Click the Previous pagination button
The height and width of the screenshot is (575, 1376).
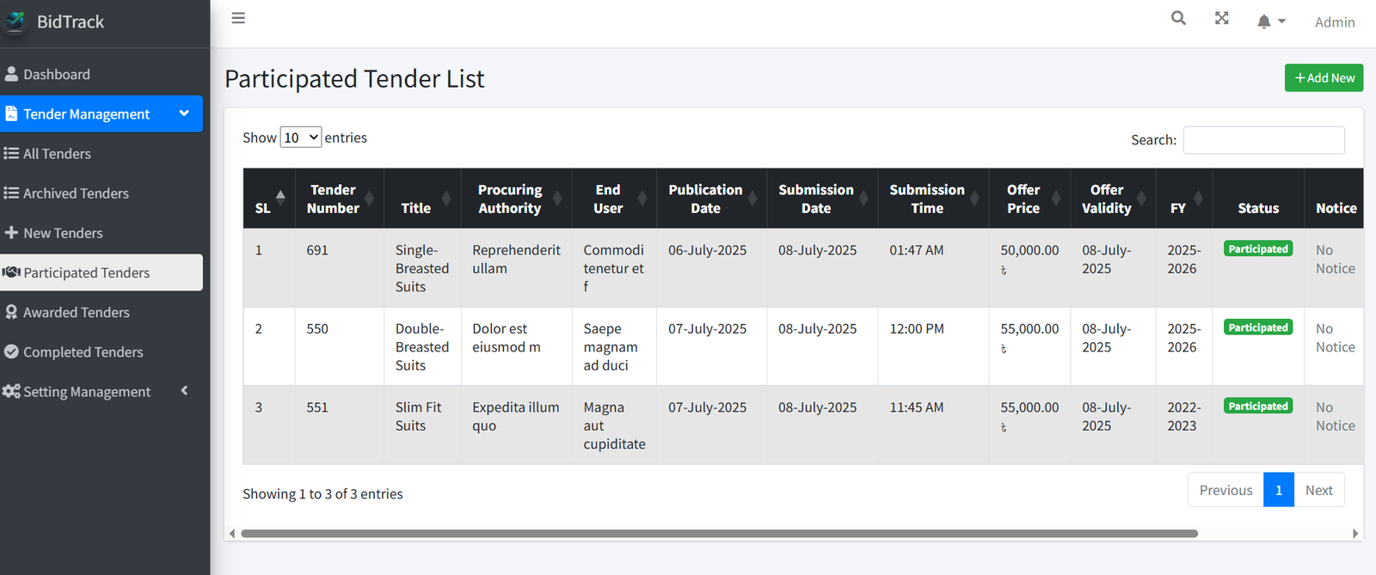1225,490
